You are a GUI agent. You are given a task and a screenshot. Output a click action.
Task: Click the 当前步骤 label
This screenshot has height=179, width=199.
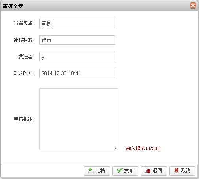coord(24,23)
